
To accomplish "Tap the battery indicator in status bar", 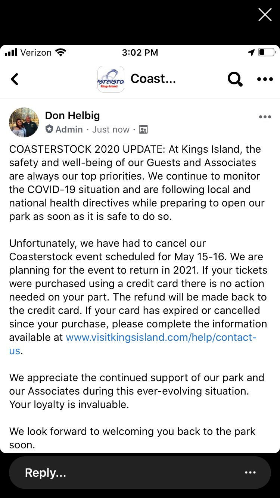I will tap(267, 53).
